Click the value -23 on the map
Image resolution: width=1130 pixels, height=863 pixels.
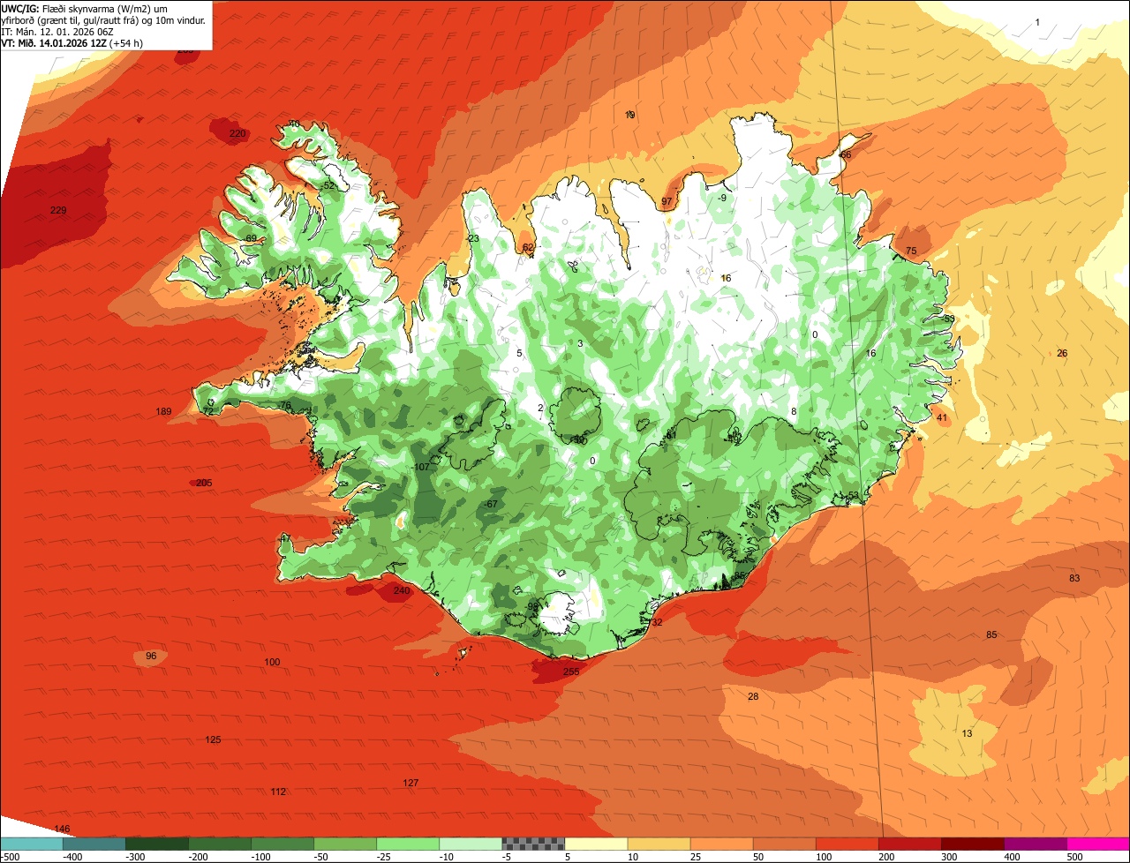[472, 238]
